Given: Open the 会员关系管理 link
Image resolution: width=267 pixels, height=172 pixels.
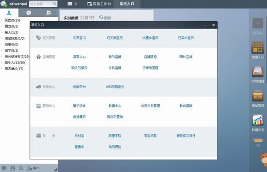Looking at the screenshot, I should (x=151, y=106).
